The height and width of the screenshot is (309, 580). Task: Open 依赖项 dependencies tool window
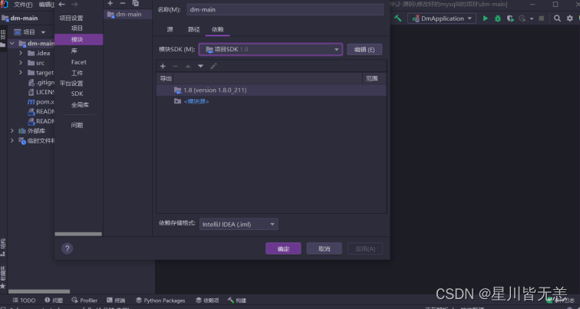[207, 301]
